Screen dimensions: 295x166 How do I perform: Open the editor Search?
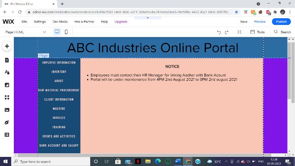point(282,32)
